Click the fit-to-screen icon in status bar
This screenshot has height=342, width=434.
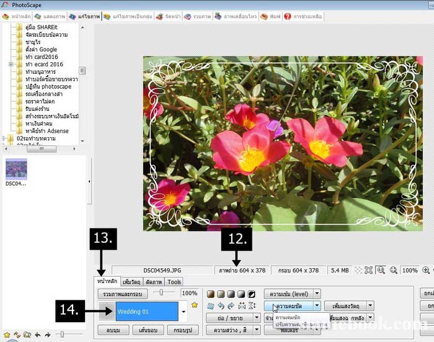[369, 270]
